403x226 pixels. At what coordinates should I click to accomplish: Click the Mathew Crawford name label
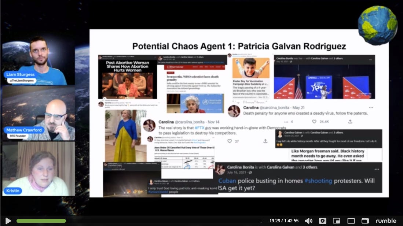24,130
